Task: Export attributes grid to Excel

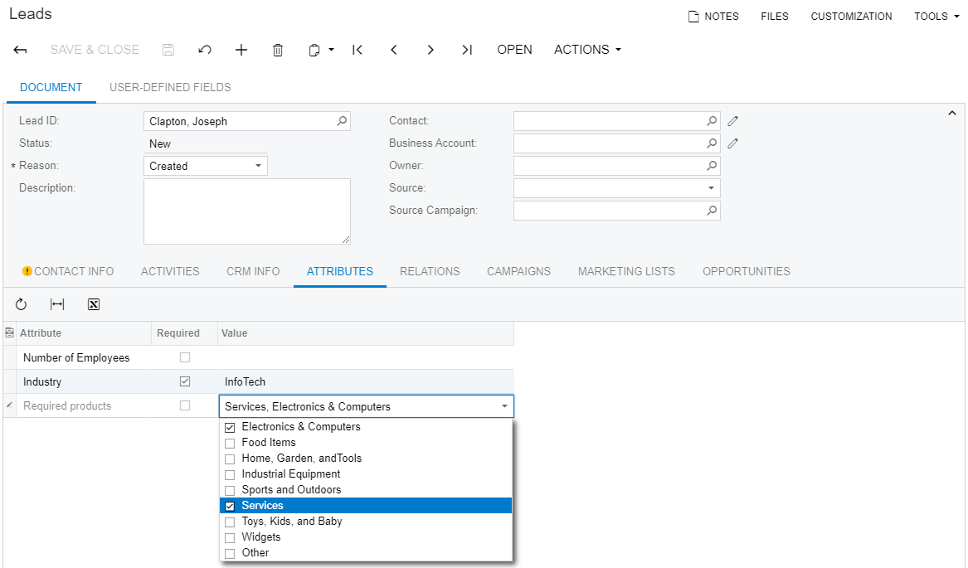Action: [x=94, y=304]
